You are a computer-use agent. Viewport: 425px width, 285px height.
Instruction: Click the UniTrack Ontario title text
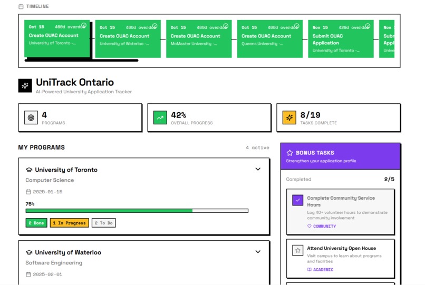pyautogui.click(x=75, y=82)
